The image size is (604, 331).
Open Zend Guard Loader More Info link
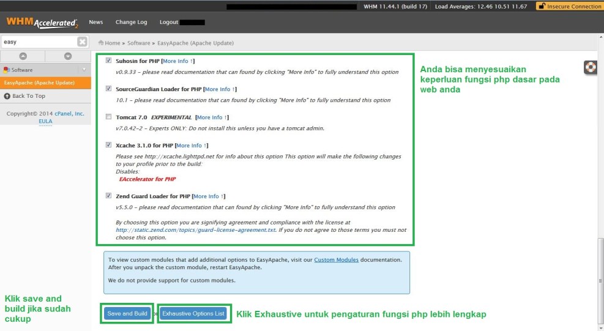[x=209, y=196]
